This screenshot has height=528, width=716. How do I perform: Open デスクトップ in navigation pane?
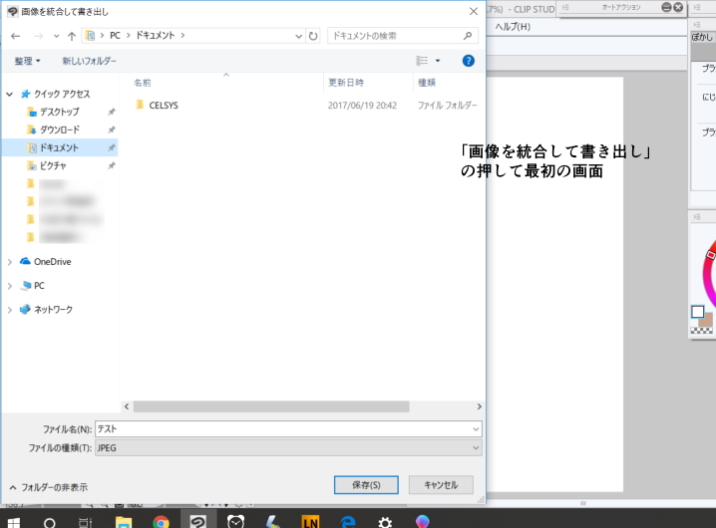tap(59, 112)
